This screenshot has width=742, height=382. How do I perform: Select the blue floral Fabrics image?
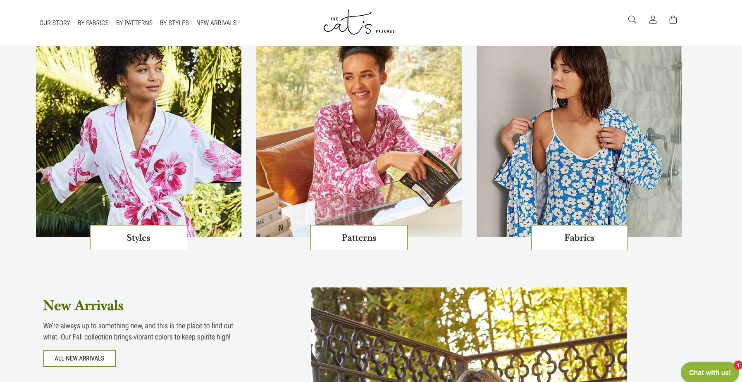(579, 136)
